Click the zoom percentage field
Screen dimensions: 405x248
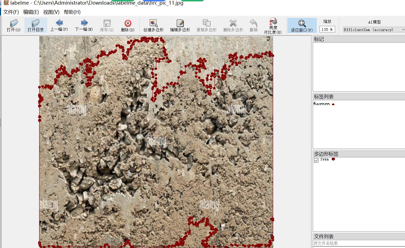pos(327,29)
